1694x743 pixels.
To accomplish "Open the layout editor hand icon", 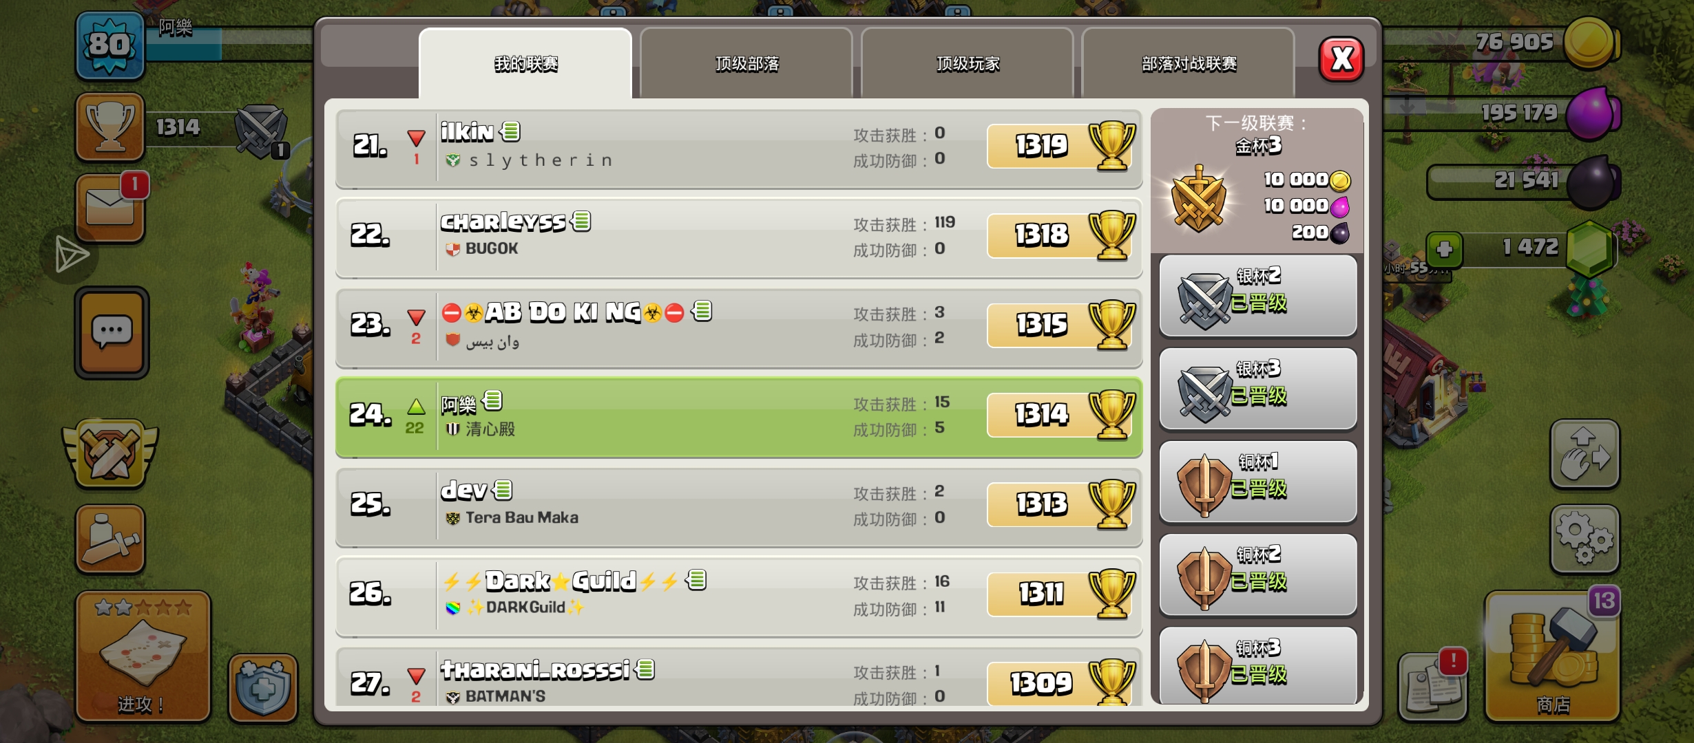I will click(x=1585, y=454).
